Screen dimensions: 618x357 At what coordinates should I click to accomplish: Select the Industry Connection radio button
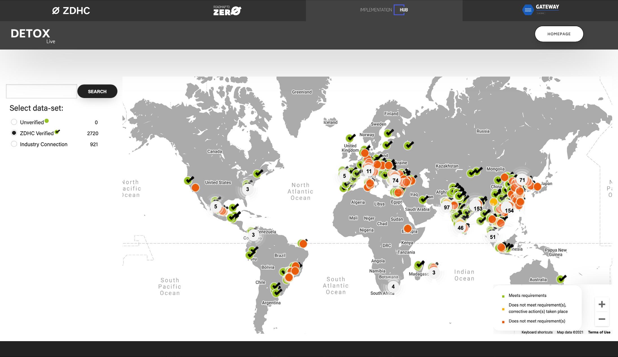14,144
